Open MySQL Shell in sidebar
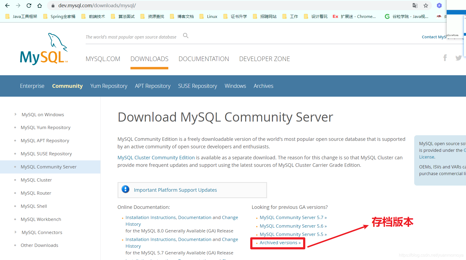The image size is (466, 260). 34,206
